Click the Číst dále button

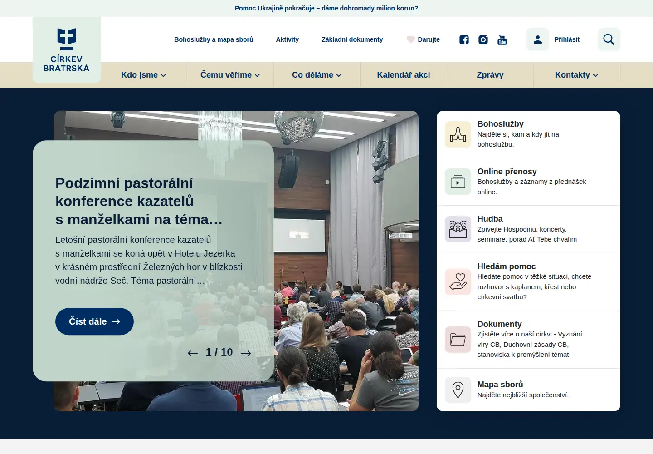tap(94, 321)
